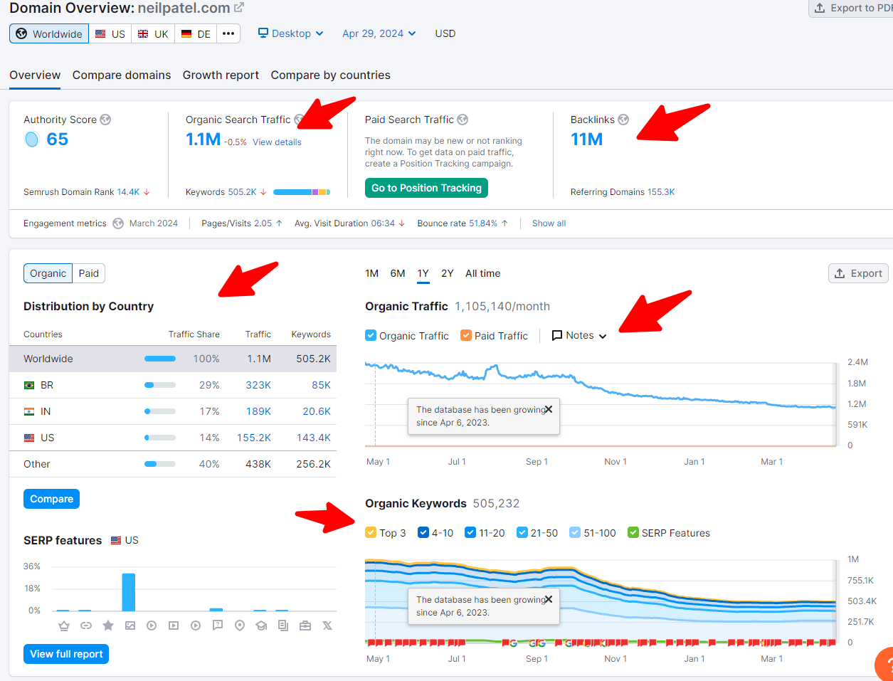Screen dimensions: 893x681
Task: Open View details next to Organic Search Traffic
Action: 277,142
